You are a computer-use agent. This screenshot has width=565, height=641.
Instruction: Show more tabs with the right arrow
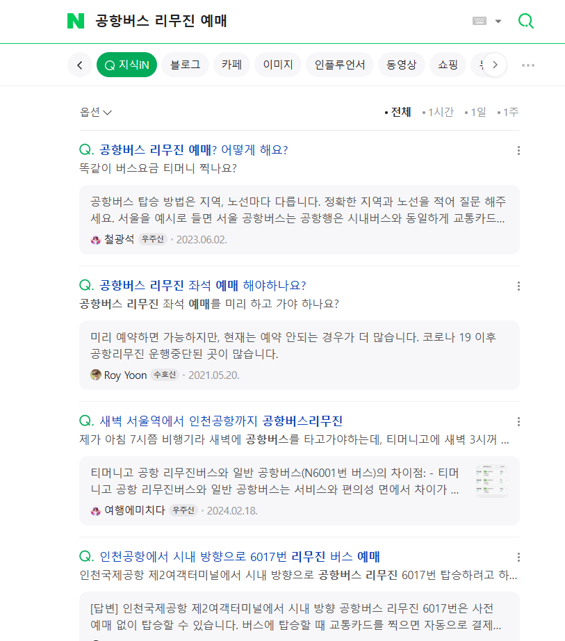click(495, 65)
